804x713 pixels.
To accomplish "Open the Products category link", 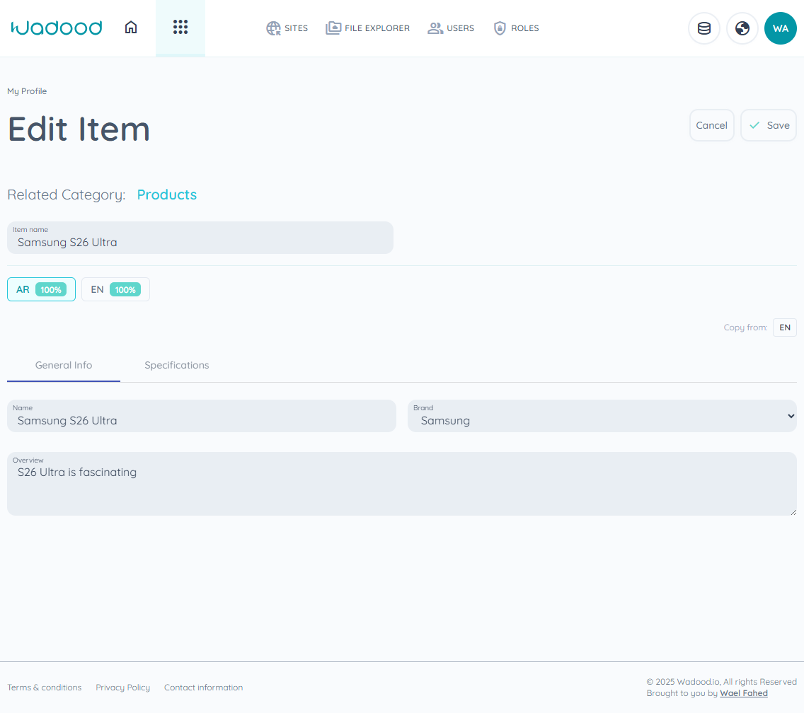I will (x=166, y=195).
